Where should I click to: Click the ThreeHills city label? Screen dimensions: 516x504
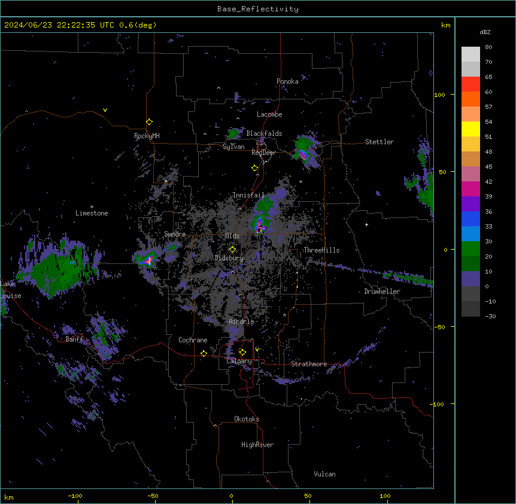(x=321, y=250)
